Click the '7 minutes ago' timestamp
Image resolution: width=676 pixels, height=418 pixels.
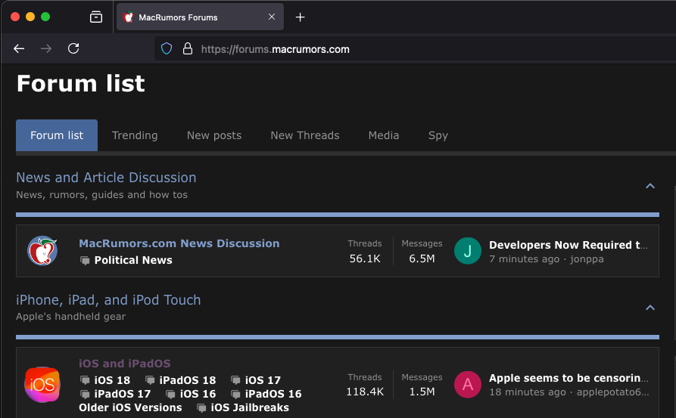(x=525, y=259)
